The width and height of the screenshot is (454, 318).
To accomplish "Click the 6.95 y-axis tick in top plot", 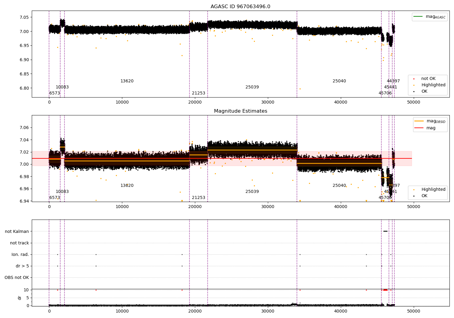I will point(25,46).
